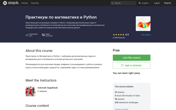Click '238 interactive challenges' text
This screenshot has width=176, height=110.
coord(126,102)
